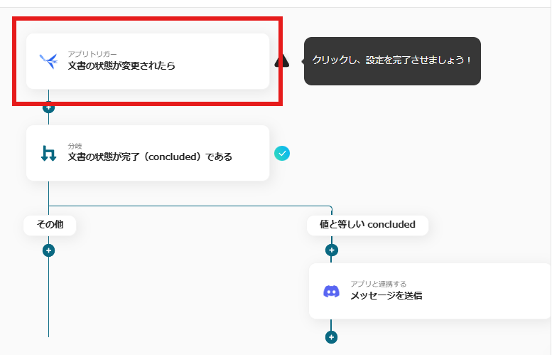Add step under その他 branch
The image size is (552, 355).
pyautogui.click(x=48, y=250)
